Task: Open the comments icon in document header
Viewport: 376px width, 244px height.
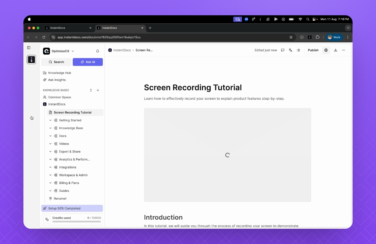Action: tap(283, 50)
